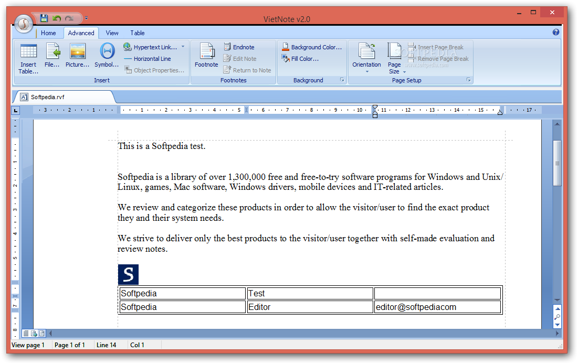Open the VietNote application orb menu
Viewport: 578px width, 364px height.
(x=24, y=24)
